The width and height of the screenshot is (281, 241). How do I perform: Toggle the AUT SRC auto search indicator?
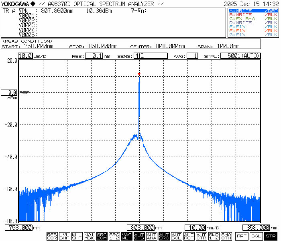(x=164, y=236)
